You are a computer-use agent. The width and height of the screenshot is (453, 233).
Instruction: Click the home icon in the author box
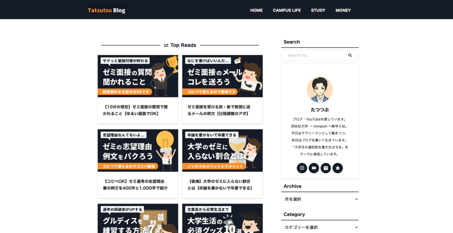[337, 168]
